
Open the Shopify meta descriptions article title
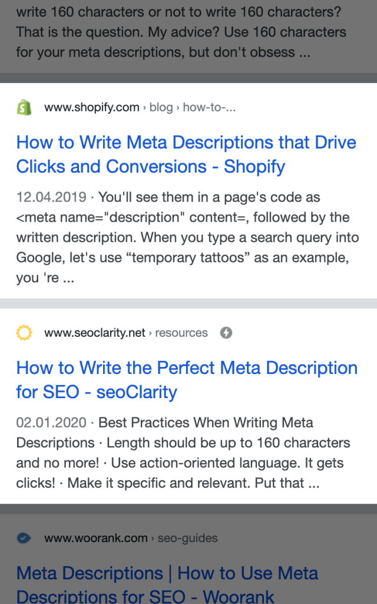pos(186,155)
